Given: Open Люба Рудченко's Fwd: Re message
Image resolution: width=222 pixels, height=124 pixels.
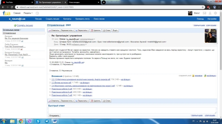Looking at the screenshot, I should click(15, 46).
